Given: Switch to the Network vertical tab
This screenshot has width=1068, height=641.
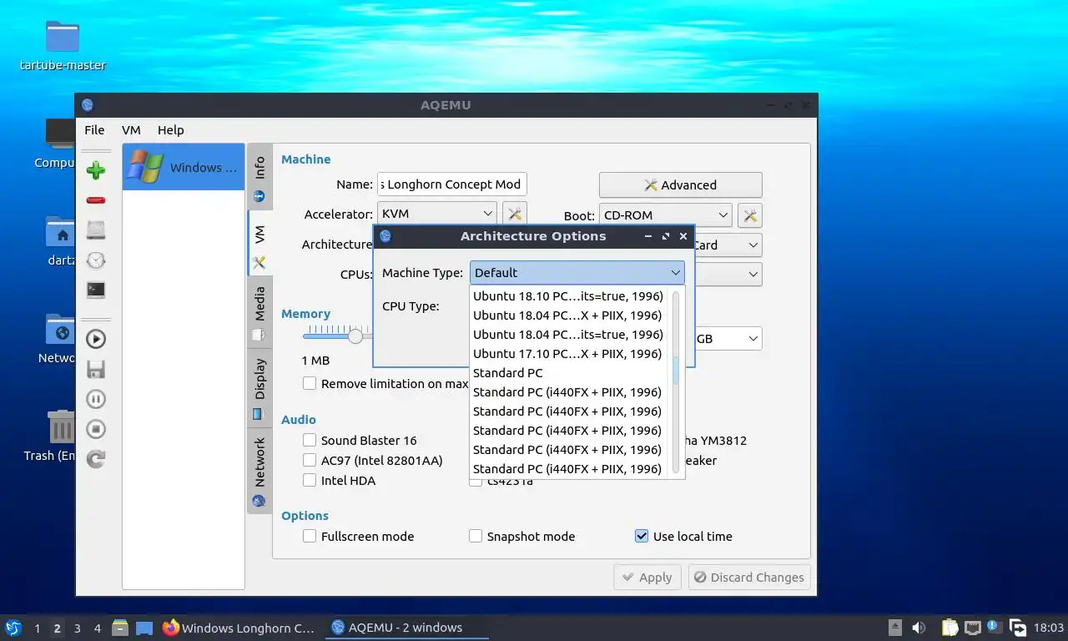Looking at the screenshot, I should (259, 471).
